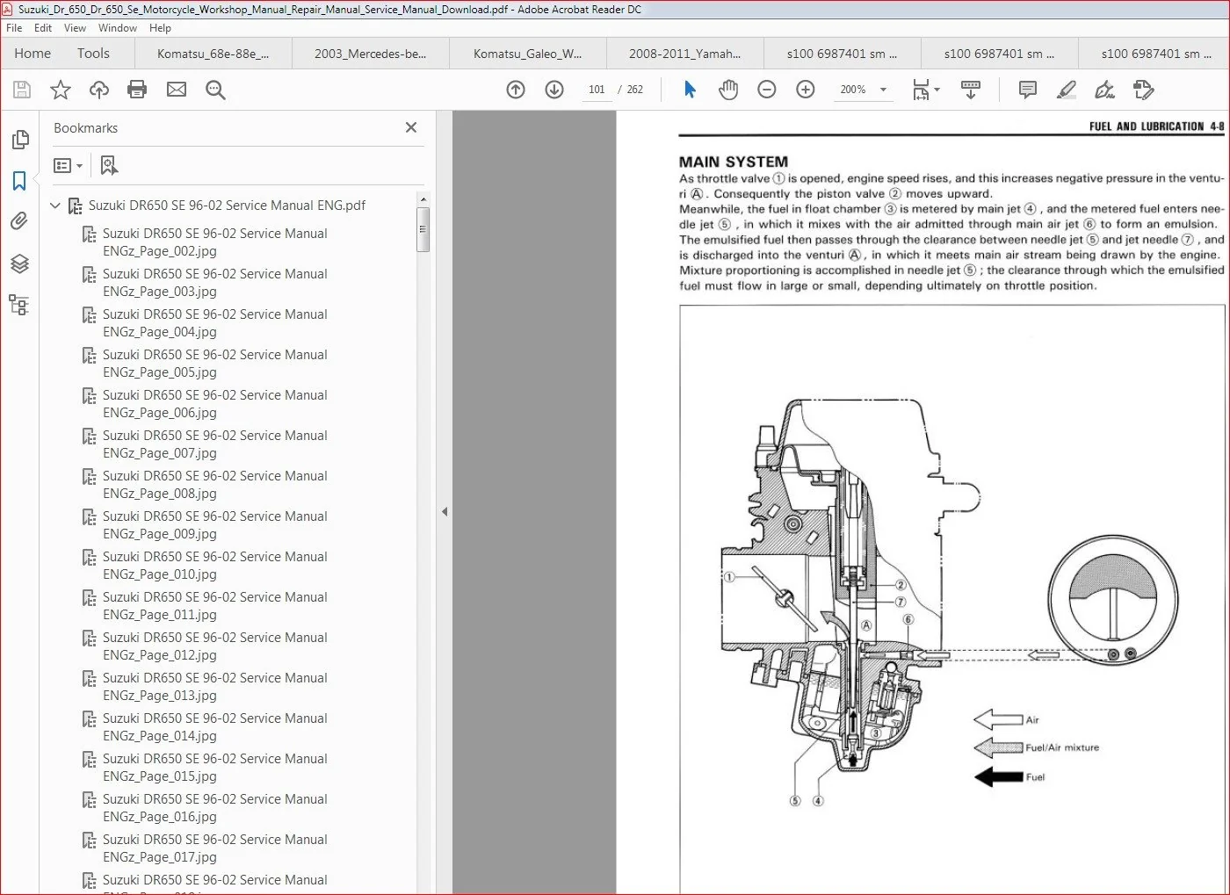
Task: Switch to the Tools tab
Action: pos(93,54)
